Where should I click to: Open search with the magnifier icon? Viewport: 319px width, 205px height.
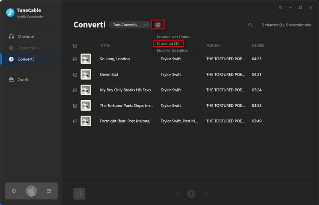click(250, 25)
